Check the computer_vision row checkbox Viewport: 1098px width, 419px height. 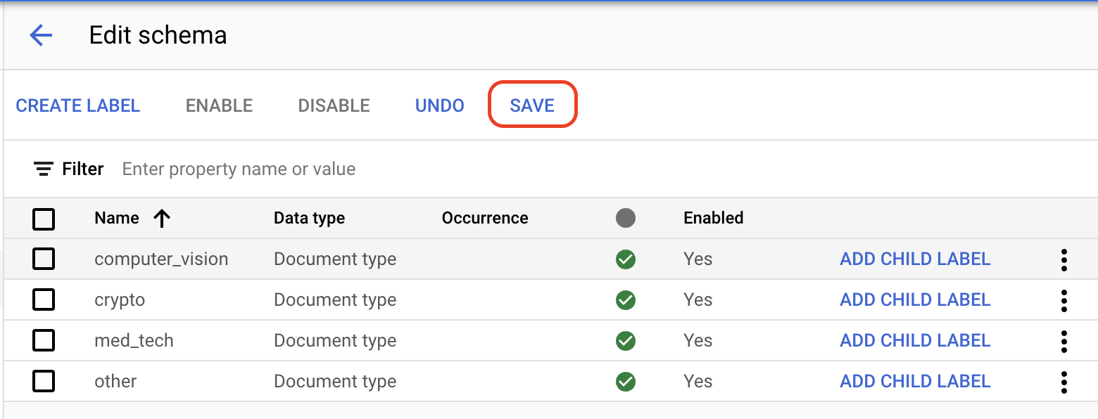[x=44, y=259]
